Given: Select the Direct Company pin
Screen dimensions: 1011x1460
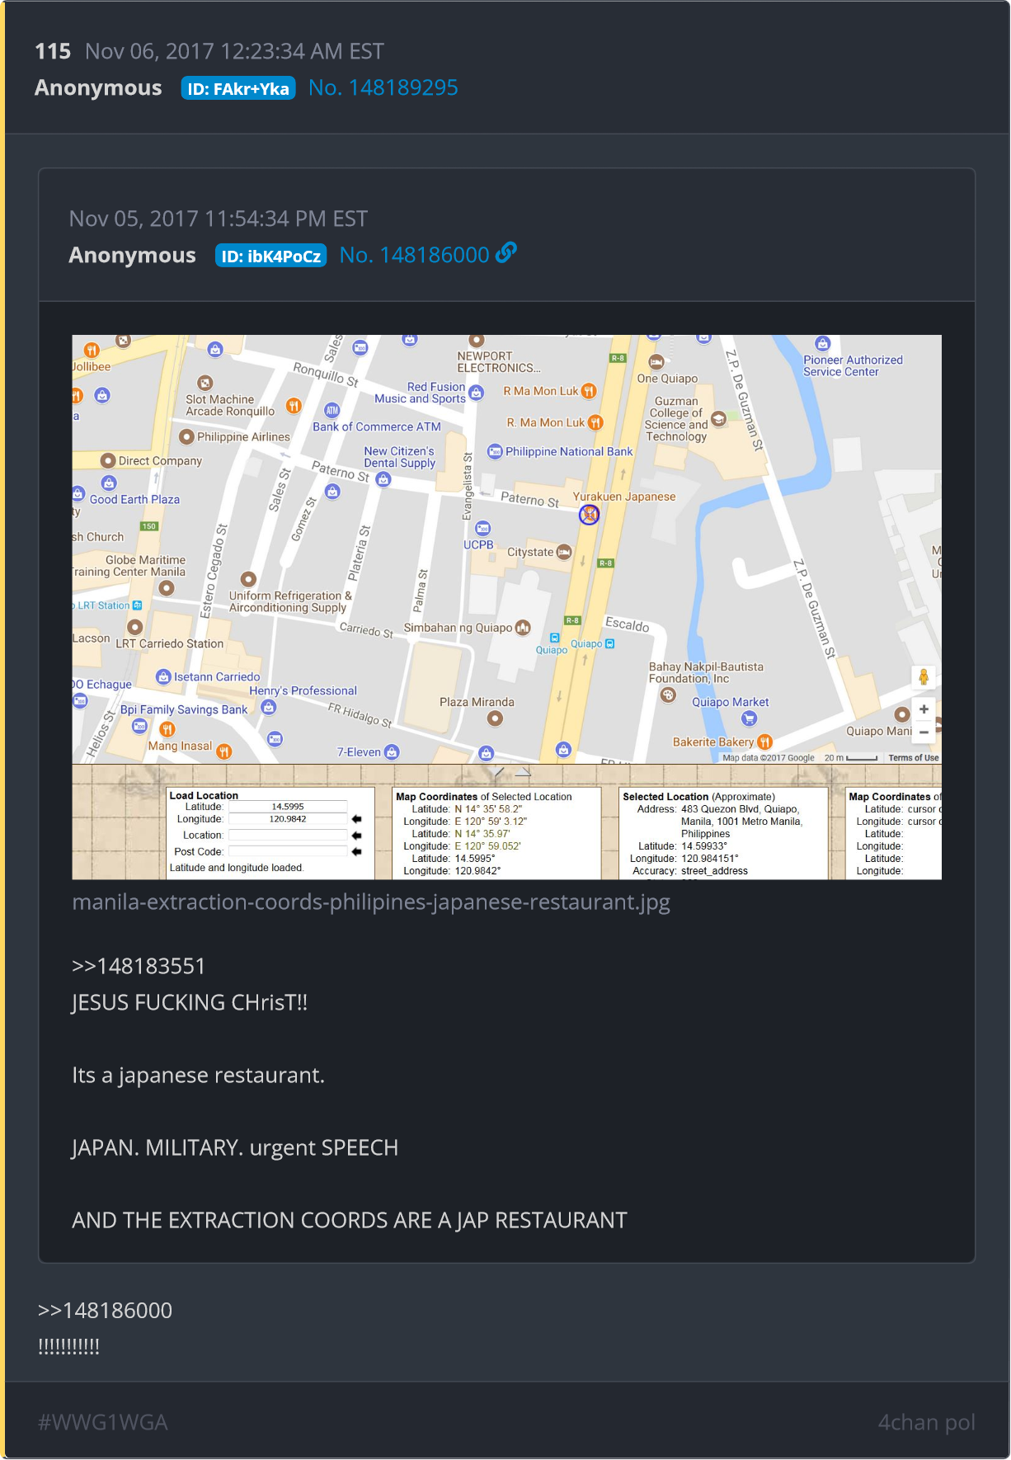Looking at the screenshot, I should pos(108,461).
